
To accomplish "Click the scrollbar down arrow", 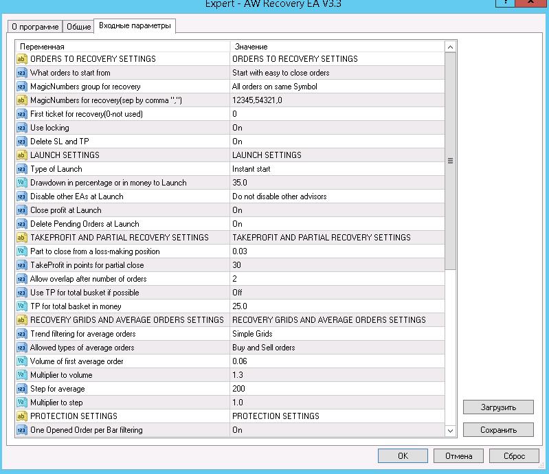I will tap(450, 431).
